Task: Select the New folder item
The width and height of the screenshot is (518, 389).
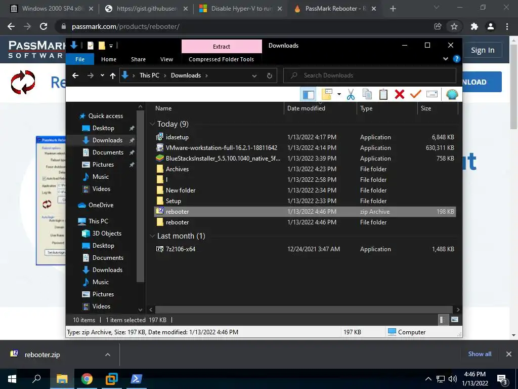Action: coord(305,190)
